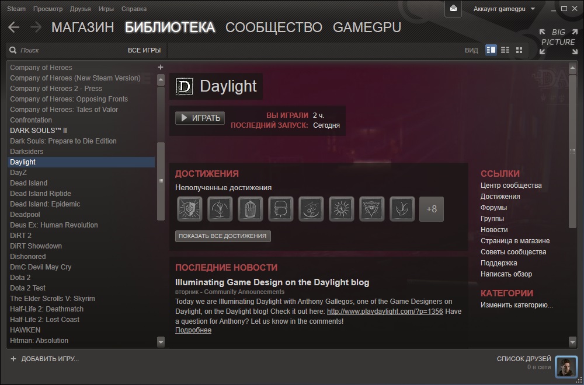
Task: Open the Справка menu
Action: pos(134,9)
